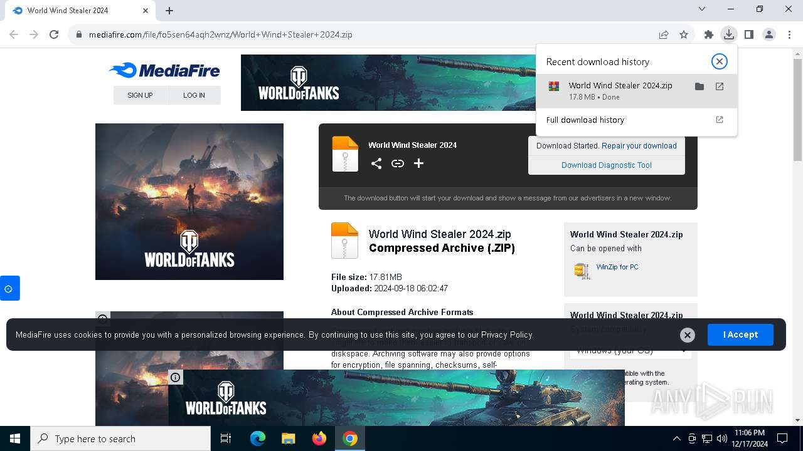
Task: Click the page vertical scrollbar
Action: click(x=797, y=110)
